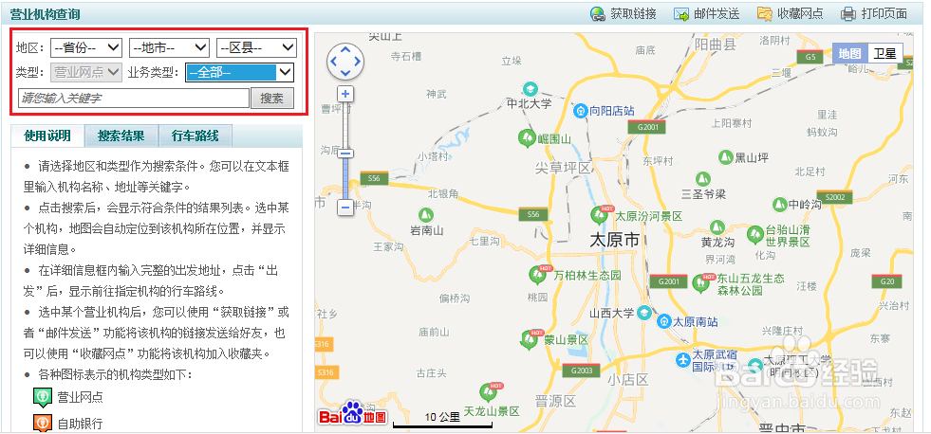Click the 岩南山 mountain marker icon
Viewport: 931px width, 434px height.
tap(425, 215)
